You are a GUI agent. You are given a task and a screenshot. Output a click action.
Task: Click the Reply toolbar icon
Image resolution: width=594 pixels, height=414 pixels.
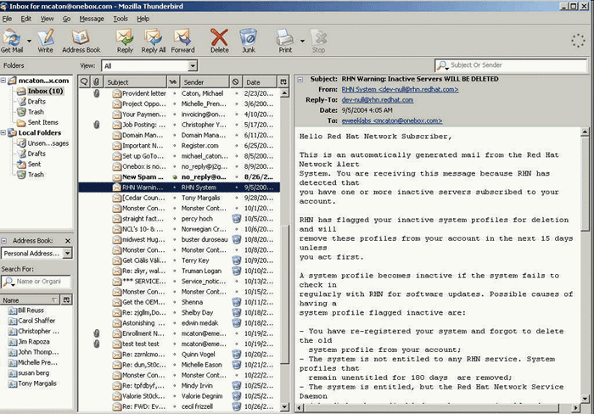125,41
